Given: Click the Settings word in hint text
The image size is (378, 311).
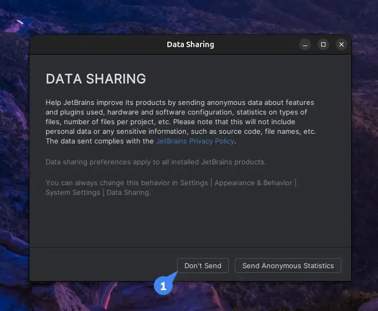Looking at the screenshot, I should 194,183.
